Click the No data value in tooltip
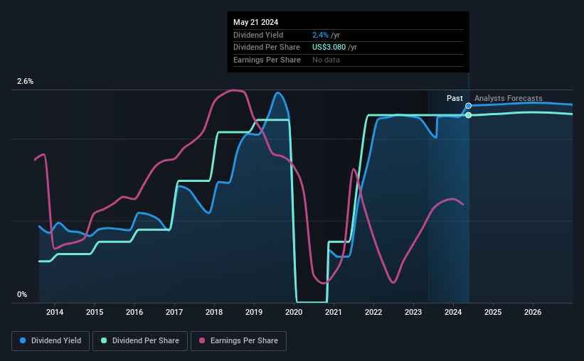This screenshot has width=584, height=361. tap(326, 60)
